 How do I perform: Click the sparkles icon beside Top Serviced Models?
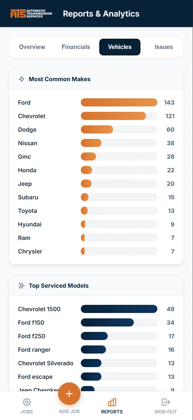(21, 286)
